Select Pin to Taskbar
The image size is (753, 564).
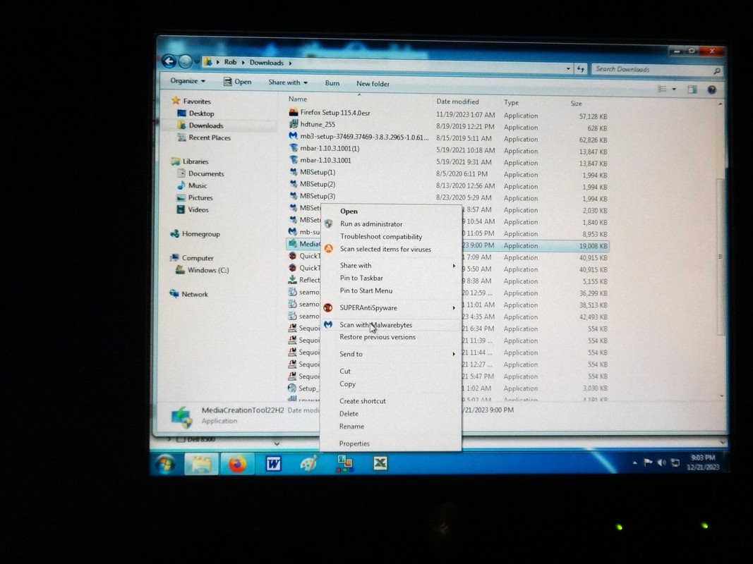coord(361,278)
